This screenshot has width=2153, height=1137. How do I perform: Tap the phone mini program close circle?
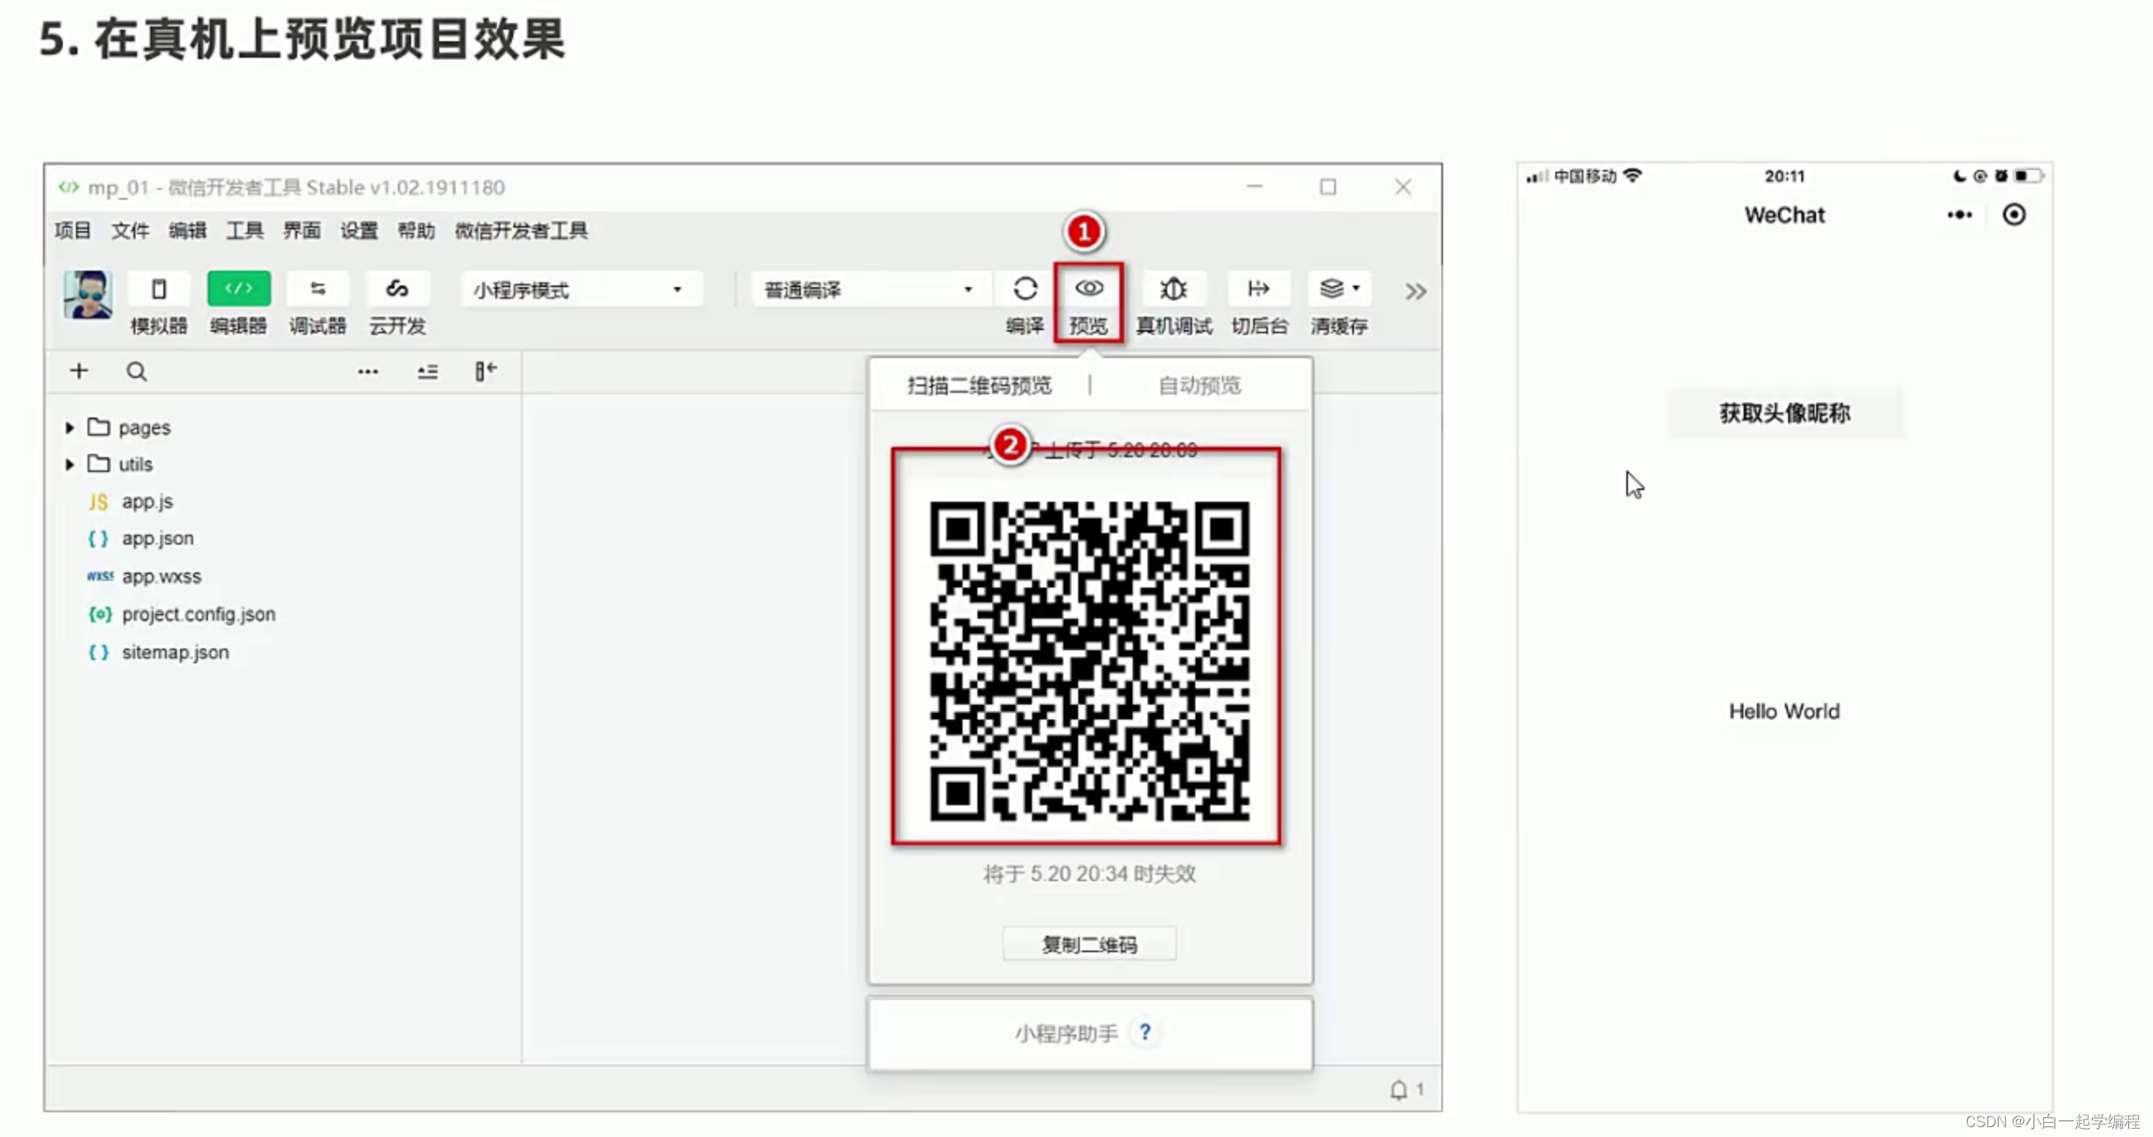[2013, 215]
